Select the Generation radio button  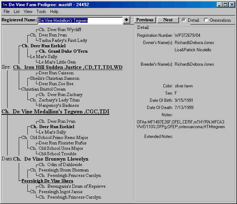point(206,20)
